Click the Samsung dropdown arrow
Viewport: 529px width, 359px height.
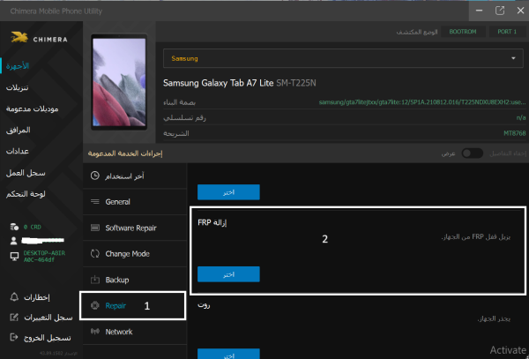tap(513, 58)
